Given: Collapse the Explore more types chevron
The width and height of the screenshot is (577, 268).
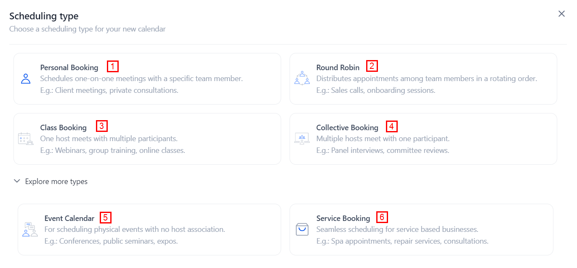Looking at the screenshot, I should [x=17, y=181].
